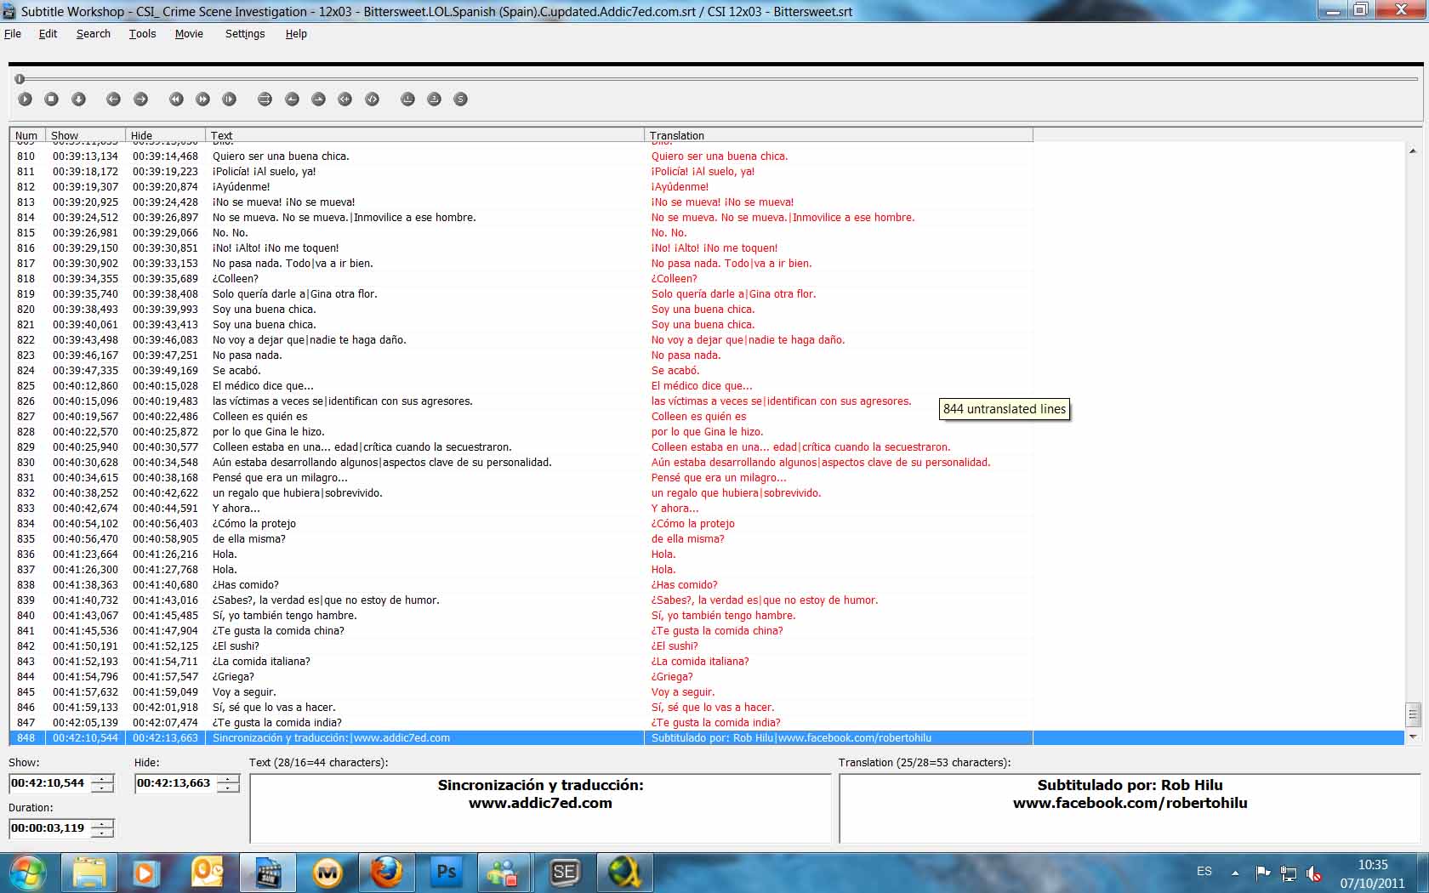
Task: Click the move subtitle icon with stacked arrows
Action: pos(265,100)
